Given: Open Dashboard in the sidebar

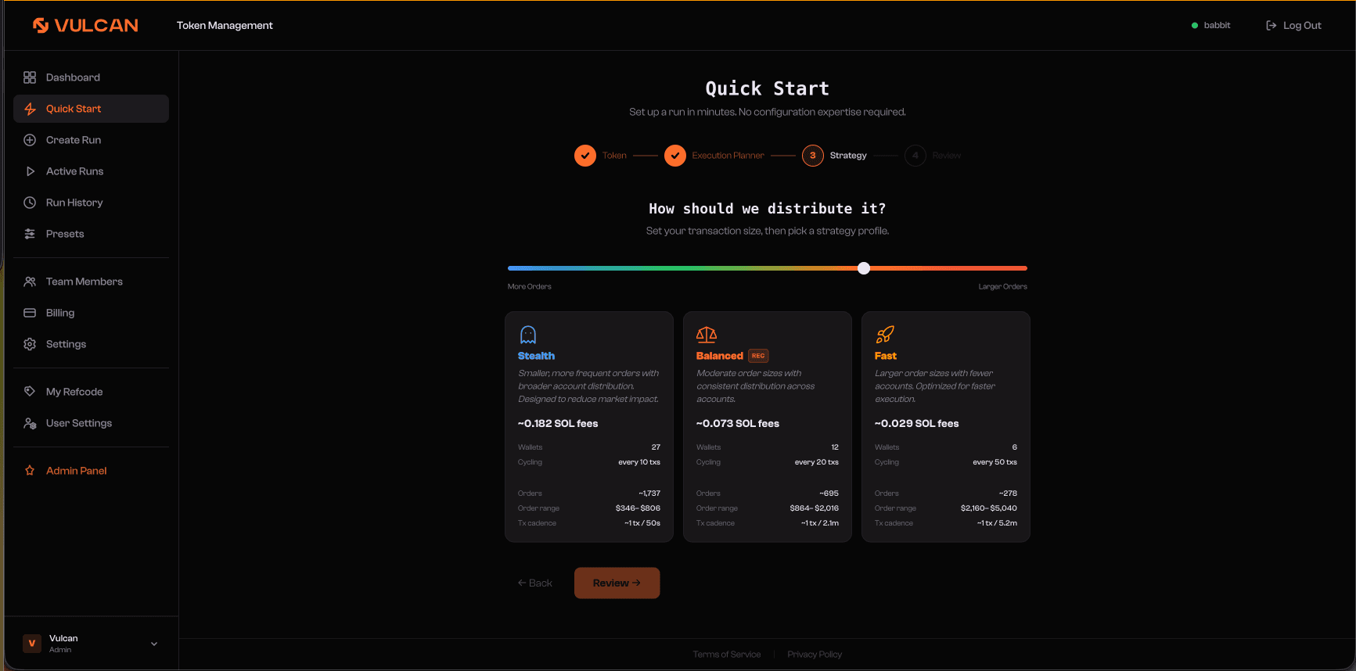Looking at the screenshot, I should 91,77.
